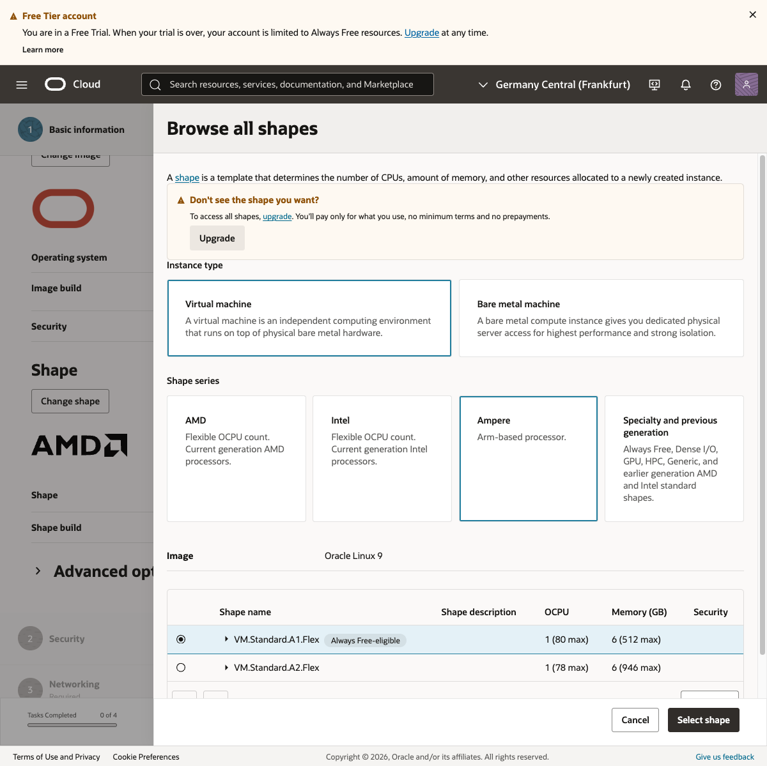
Task: Focus the search resources input field
Action: [297, 84]
